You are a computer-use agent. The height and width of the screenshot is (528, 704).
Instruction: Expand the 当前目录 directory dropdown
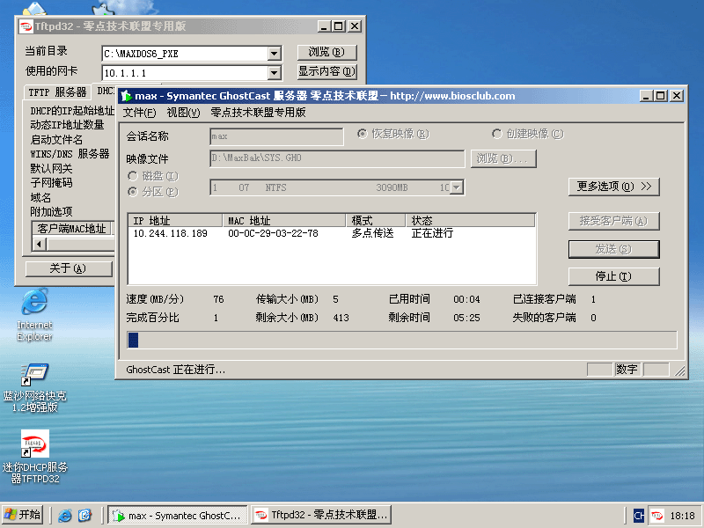tap(274, 53)
